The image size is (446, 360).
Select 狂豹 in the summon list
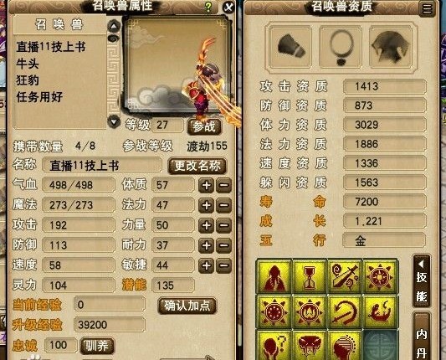click(28, 80)
